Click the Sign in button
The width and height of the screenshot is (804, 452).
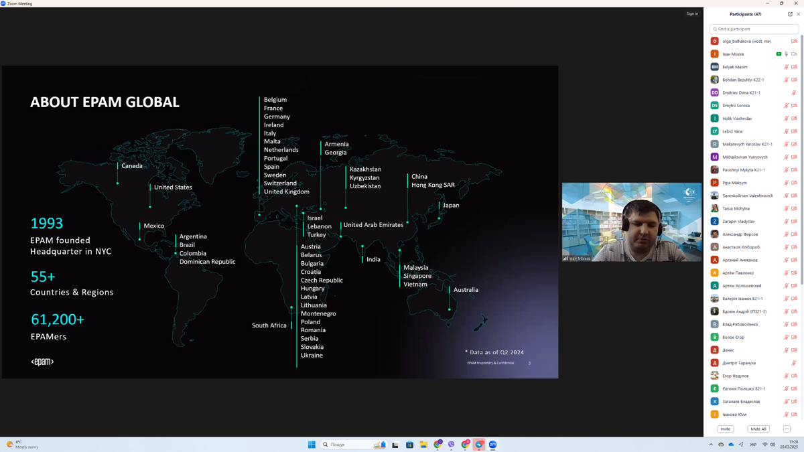[692, 13]
